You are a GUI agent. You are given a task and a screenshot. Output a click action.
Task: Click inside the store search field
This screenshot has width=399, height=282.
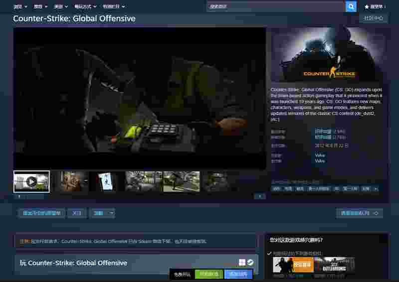276,6
